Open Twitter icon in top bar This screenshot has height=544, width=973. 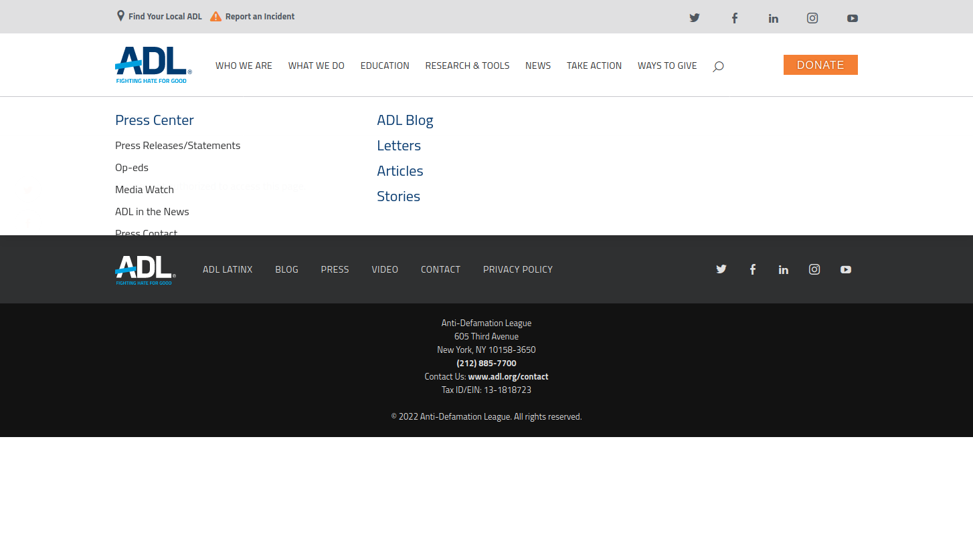[695, 18]
